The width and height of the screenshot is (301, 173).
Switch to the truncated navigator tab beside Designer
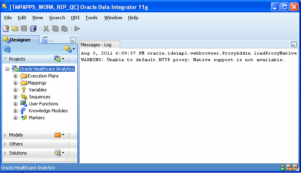47,40
